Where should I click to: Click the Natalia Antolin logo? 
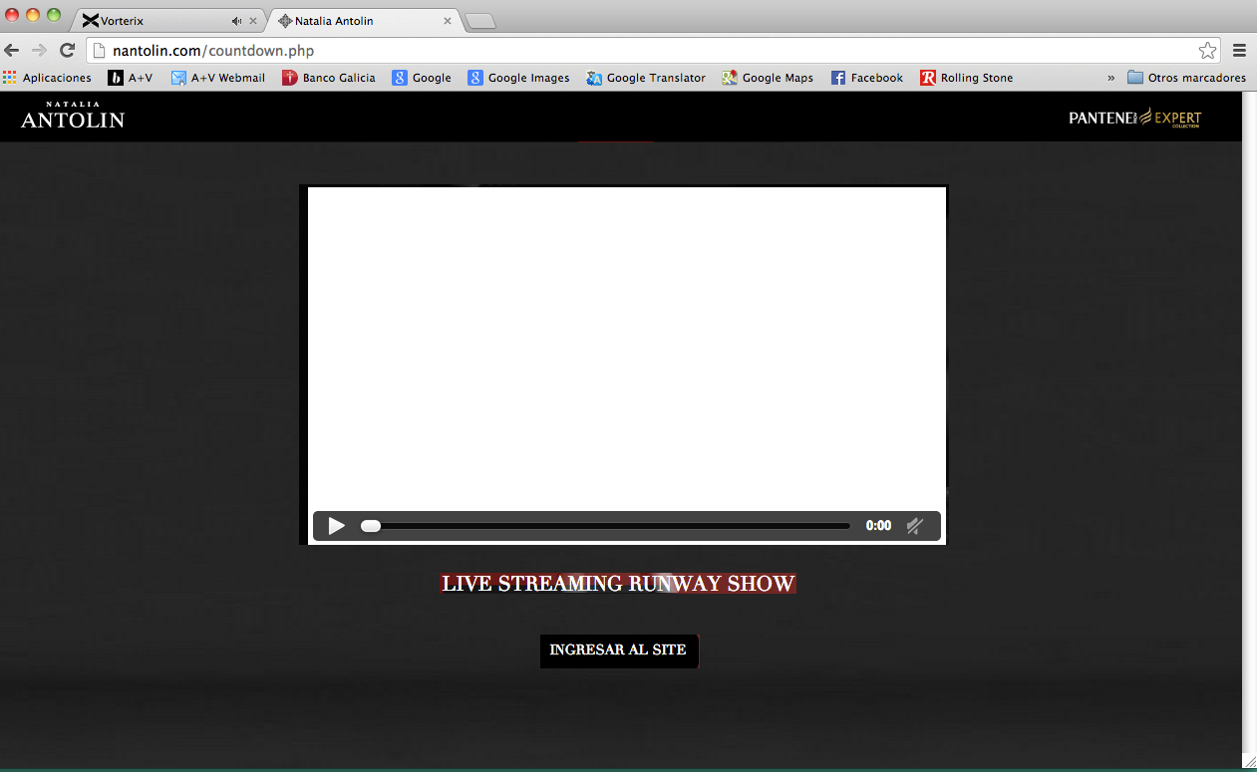[73, 116]
